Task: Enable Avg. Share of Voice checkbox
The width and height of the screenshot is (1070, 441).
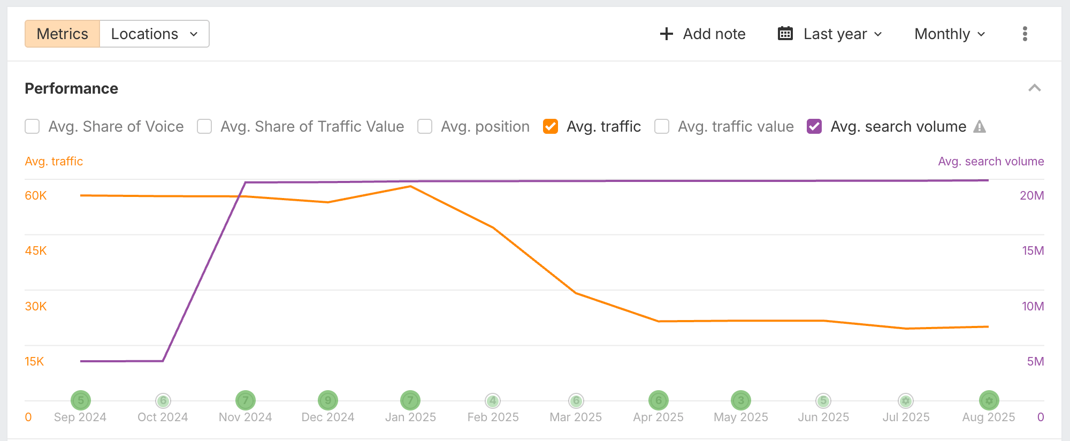Action: pyautogui.click(x=33, y=127)
